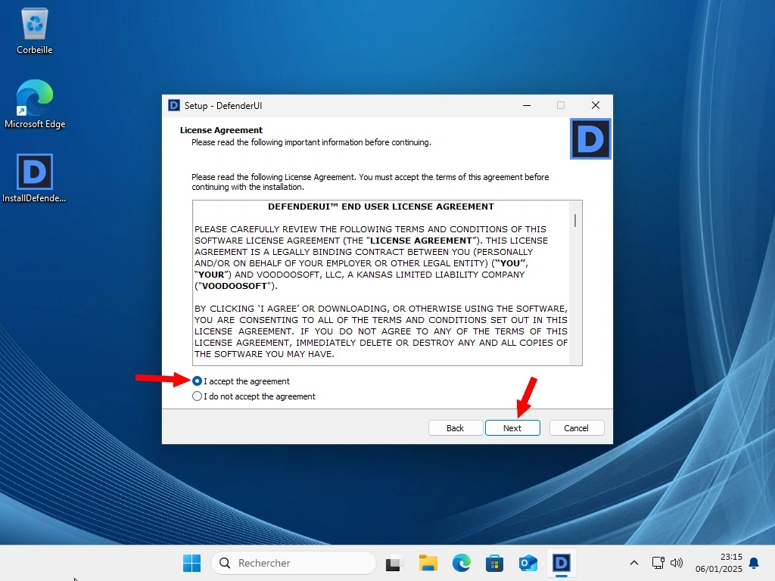Minimize the Setup - DefenderUI window

(x=527, y=105)
